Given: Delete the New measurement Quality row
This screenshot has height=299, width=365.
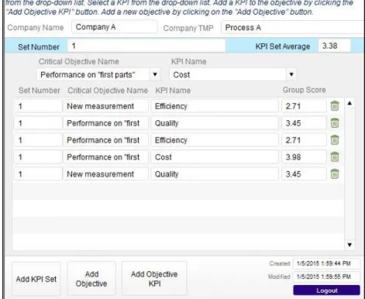Looking at the screenshot, I should 335,174.
